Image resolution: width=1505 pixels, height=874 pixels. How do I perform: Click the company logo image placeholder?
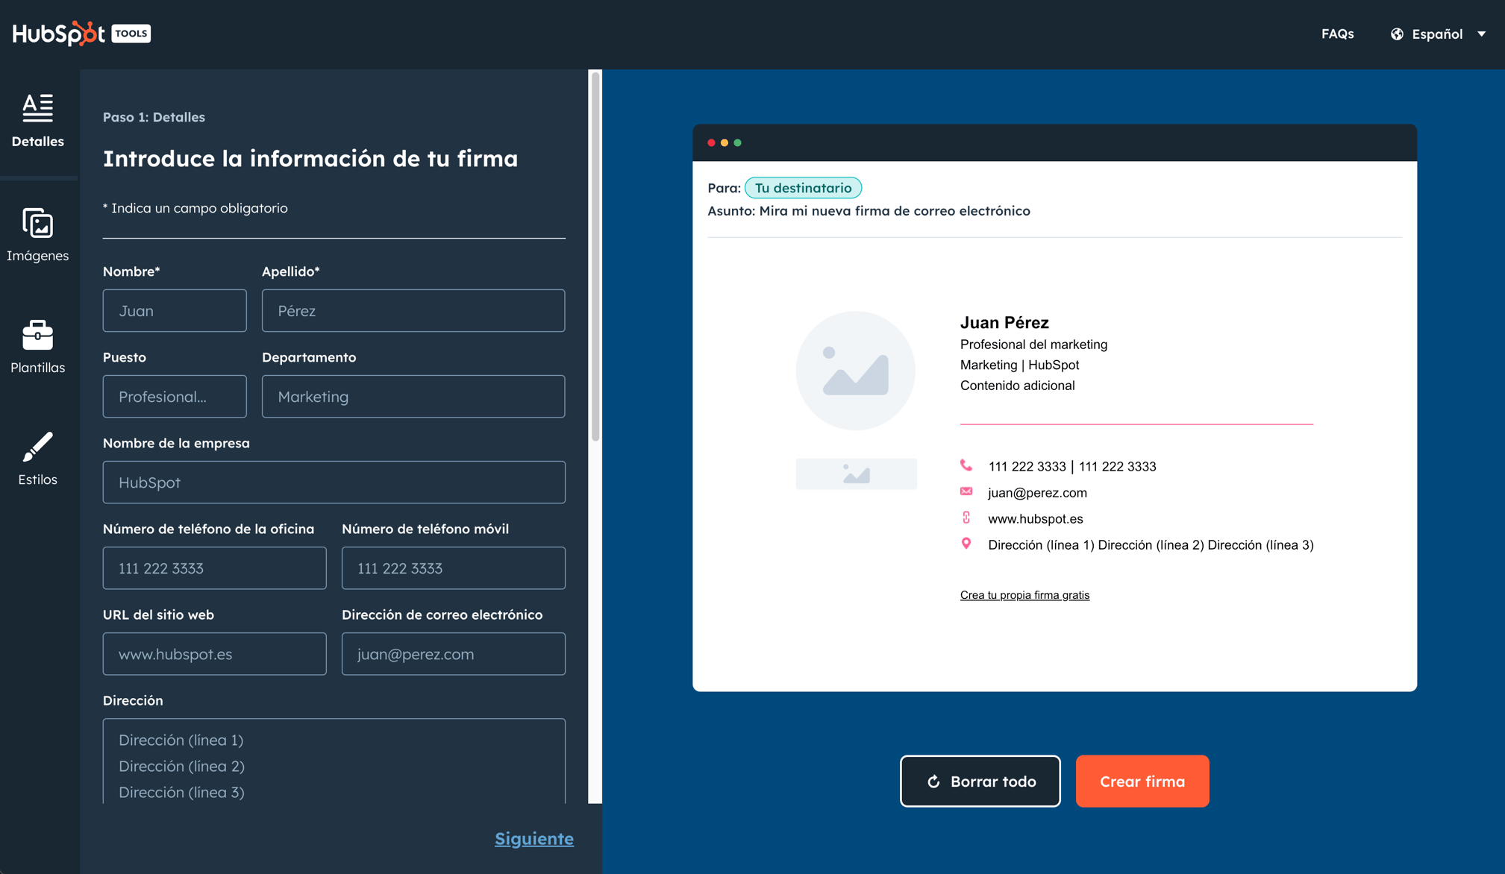(x=856, y=474)
